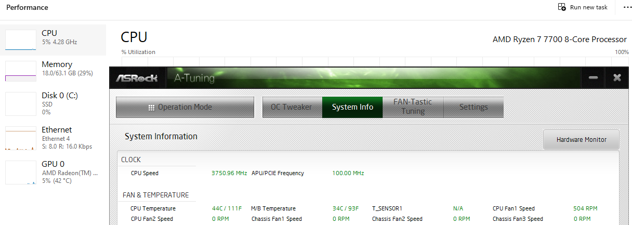Click the Performance page title

(x=27, y=7)
